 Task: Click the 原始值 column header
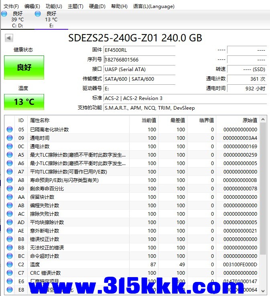tap(238, 120)
